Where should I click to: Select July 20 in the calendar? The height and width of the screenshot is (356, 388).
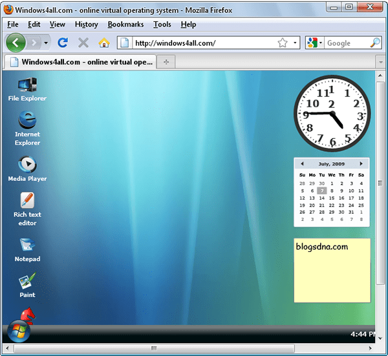312,205
